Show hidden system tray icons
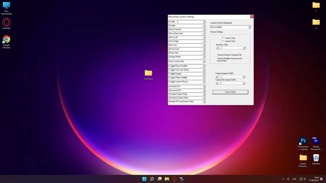The image size is (326, 183). (283, 179)
